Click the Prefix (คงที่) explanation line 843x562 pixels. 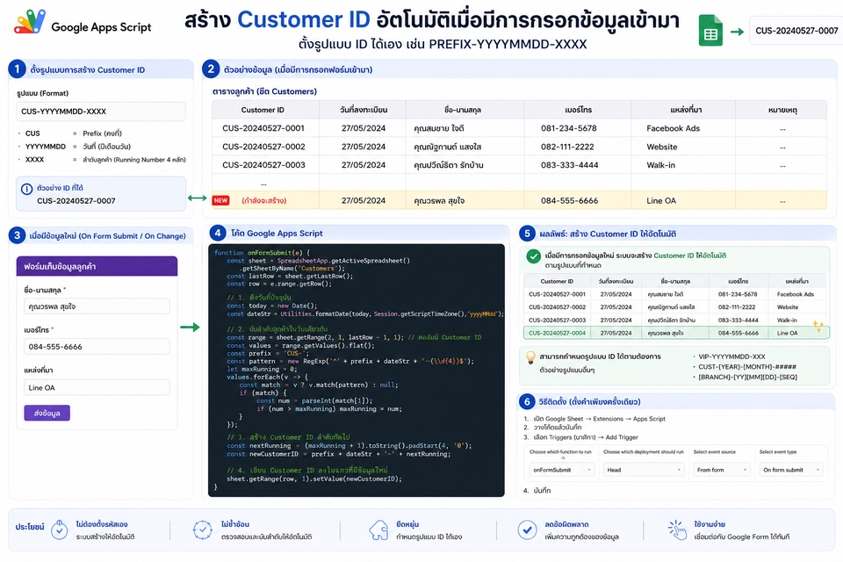[102, 133]
